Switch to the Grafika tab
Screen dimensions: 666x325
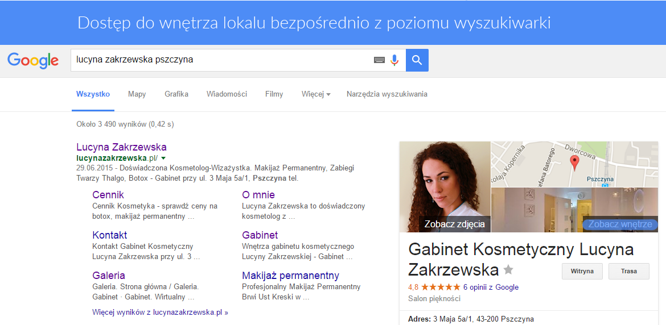coord(176,94)
